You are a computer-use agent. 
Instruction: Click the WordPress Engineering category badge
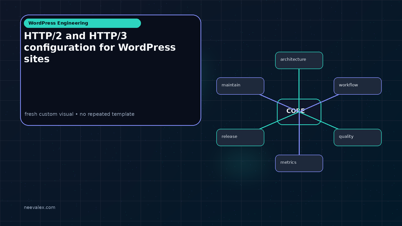(82, 23)
